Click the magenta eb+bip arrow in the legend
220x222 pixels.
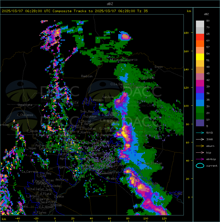tap(200, 159)
